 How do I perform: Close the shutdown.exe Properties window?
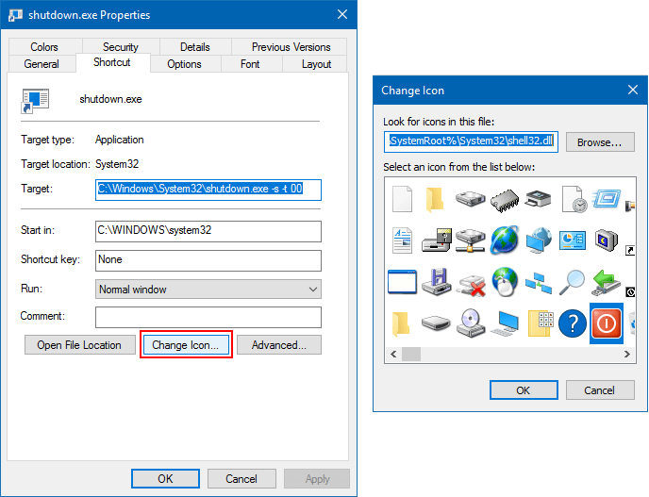click(342, 14)
